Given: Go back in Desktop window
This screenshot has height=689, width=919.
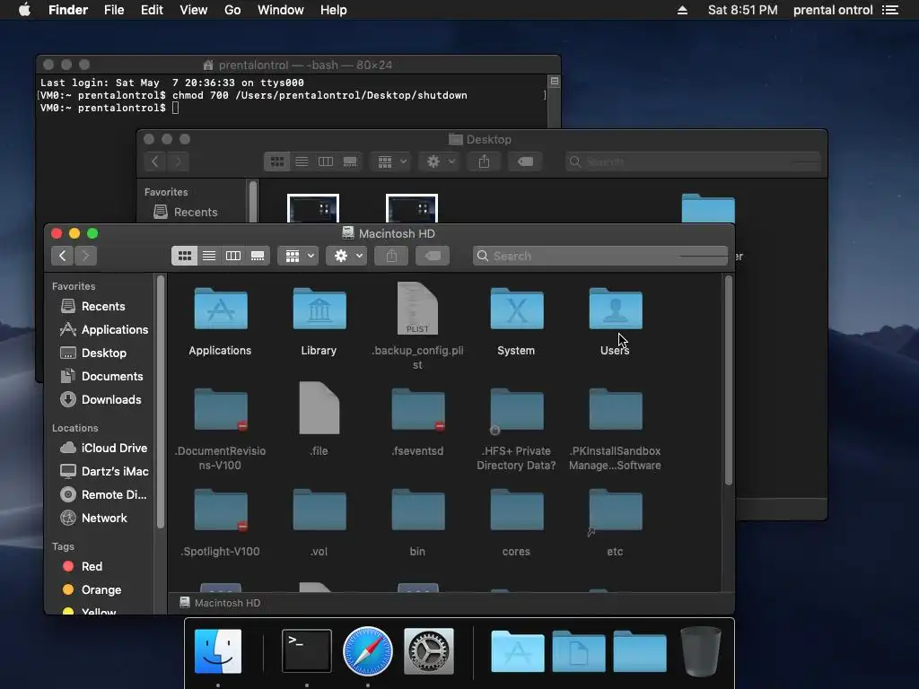Looking at the screenshot, I should pos(154,161).
